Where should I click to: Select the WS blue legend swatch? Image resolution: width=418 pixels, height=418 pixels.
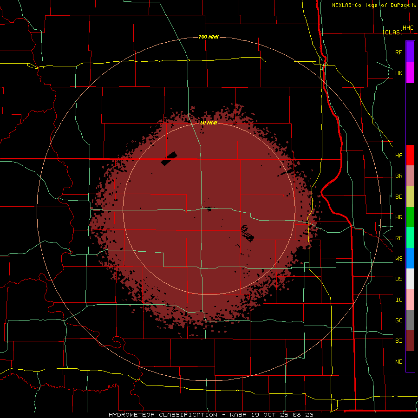pyautogui.click(x=410, y=258)
